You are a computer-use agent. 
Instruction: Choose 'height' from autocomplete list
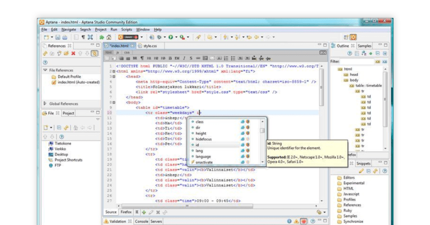coord(201,133)
